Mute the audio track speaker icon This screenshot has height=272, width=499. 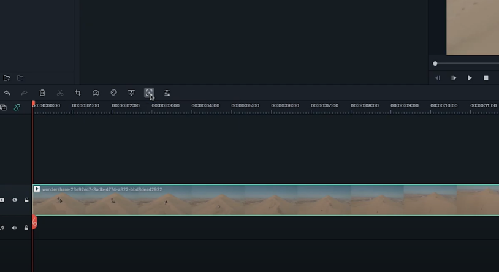point(15,228)
